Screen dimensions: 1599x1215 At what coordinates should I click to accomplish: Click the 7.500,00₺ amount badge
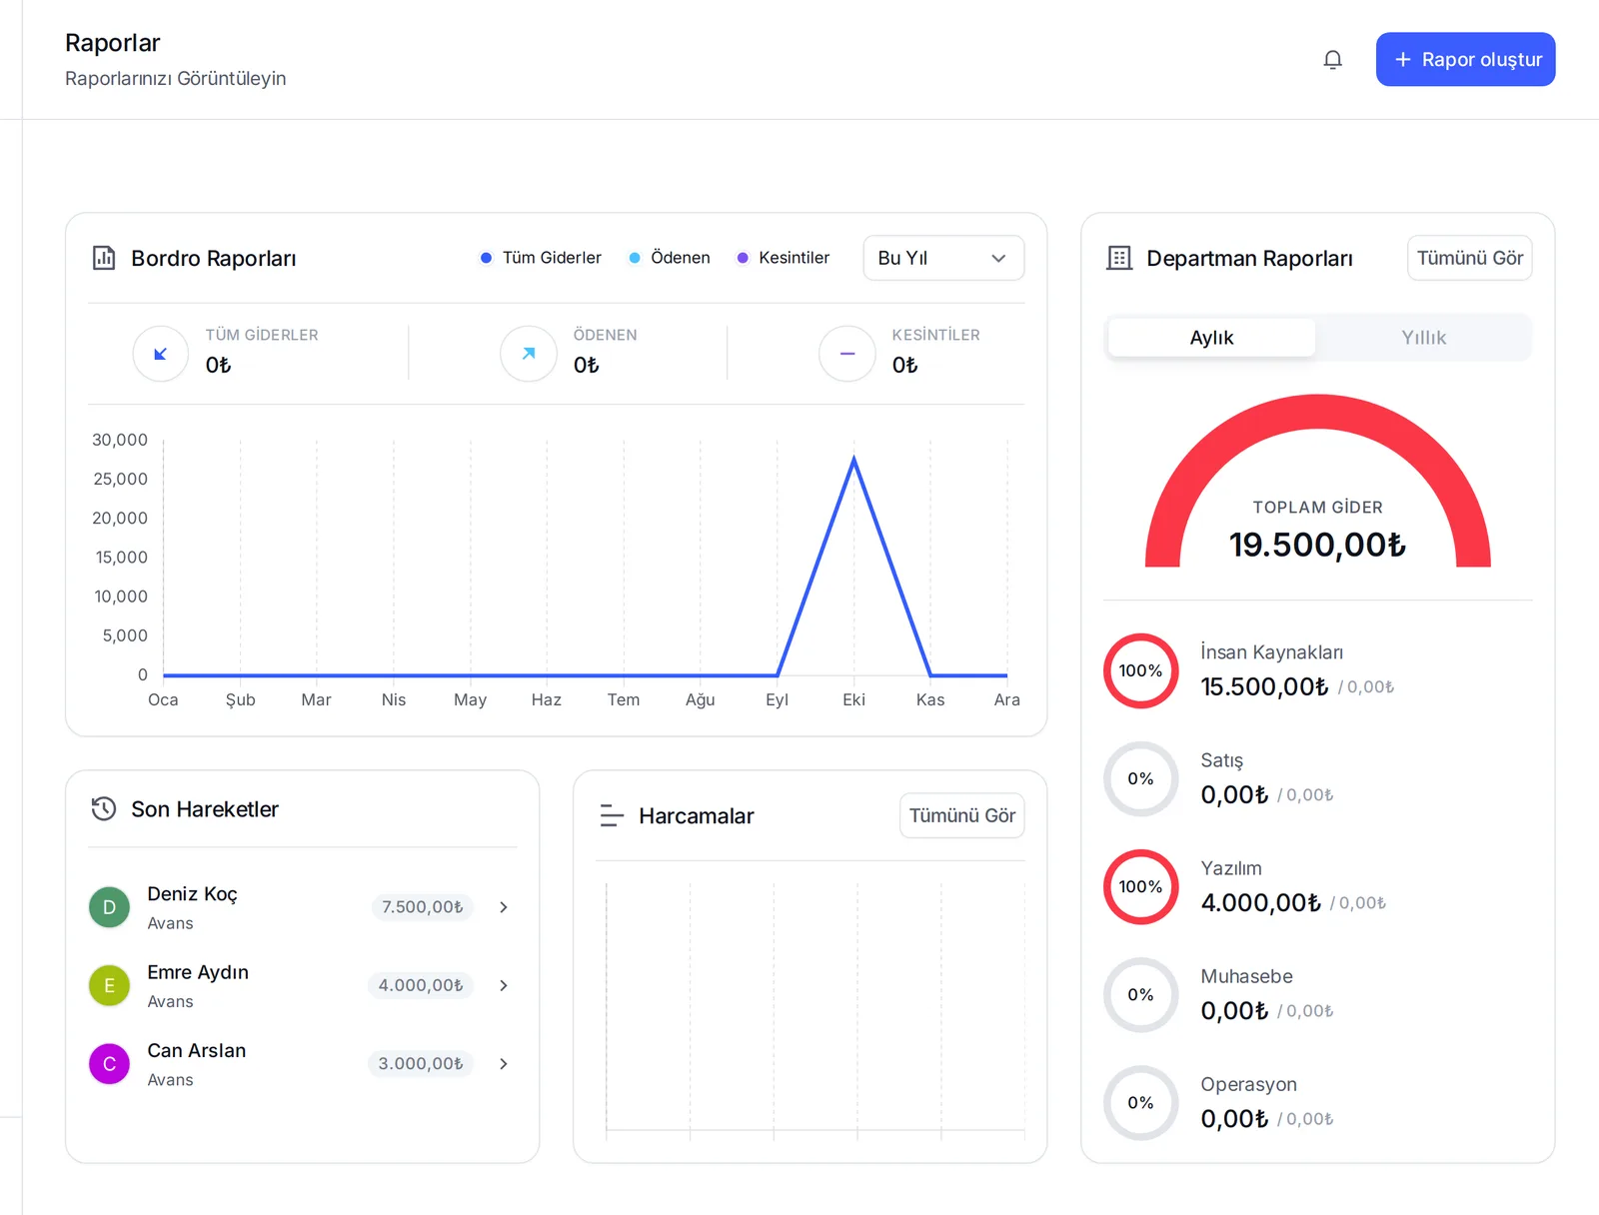point(422,907)
